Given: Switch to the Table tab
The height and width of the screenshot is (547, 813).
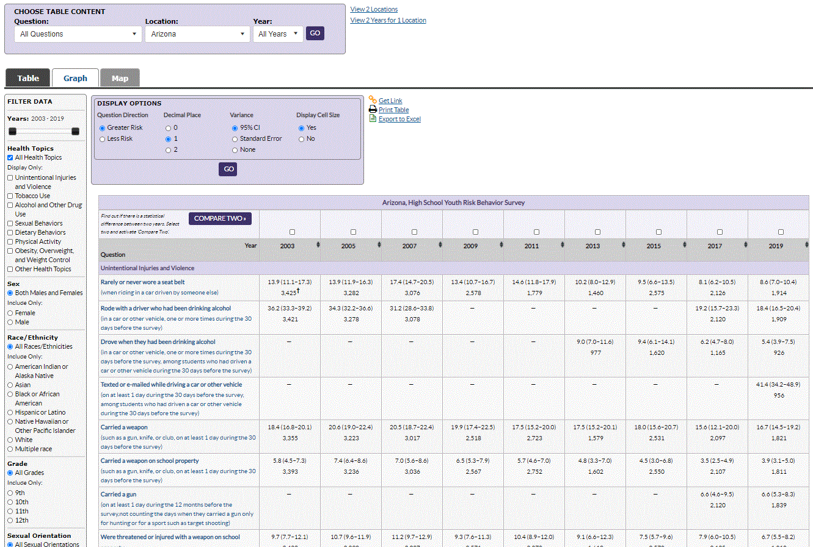Looking at the screenshot, I should coord(28,78).
